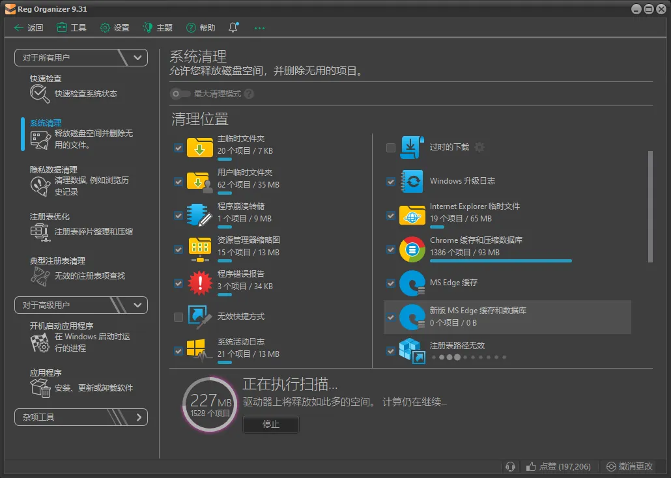Viewport: 671px width, 478px height.
Task: Uncheck the 主临时文件夹 checkbox
Action: click(x=178, y=148)
